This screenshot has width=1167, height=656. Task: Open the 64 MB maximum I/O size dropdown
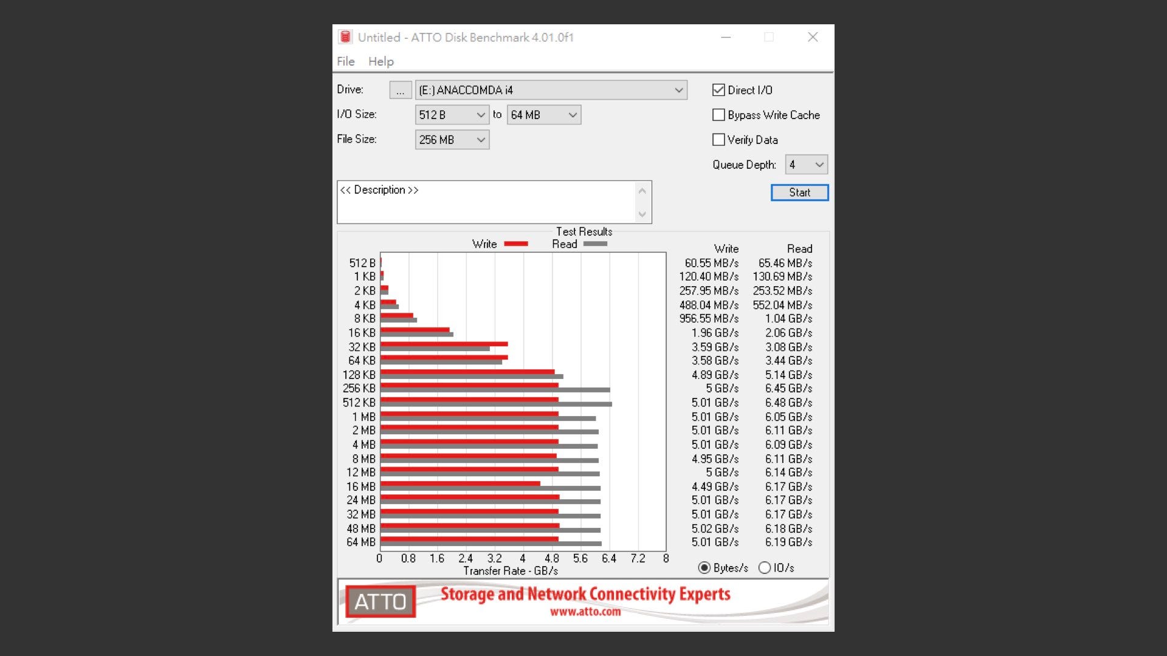pyautogui.click(x=544, y=115)
